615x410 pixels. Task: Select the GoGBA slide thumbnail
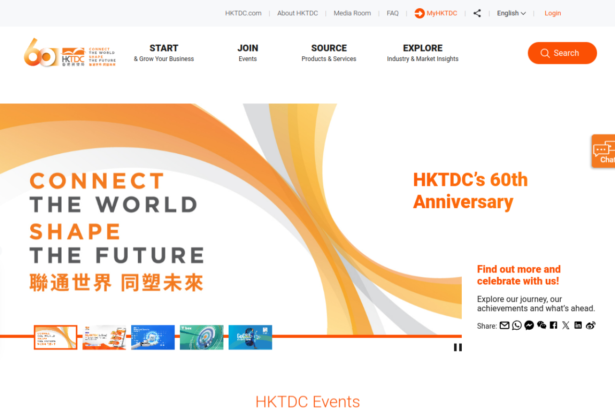pyautogui.click(x=250, y=337)
